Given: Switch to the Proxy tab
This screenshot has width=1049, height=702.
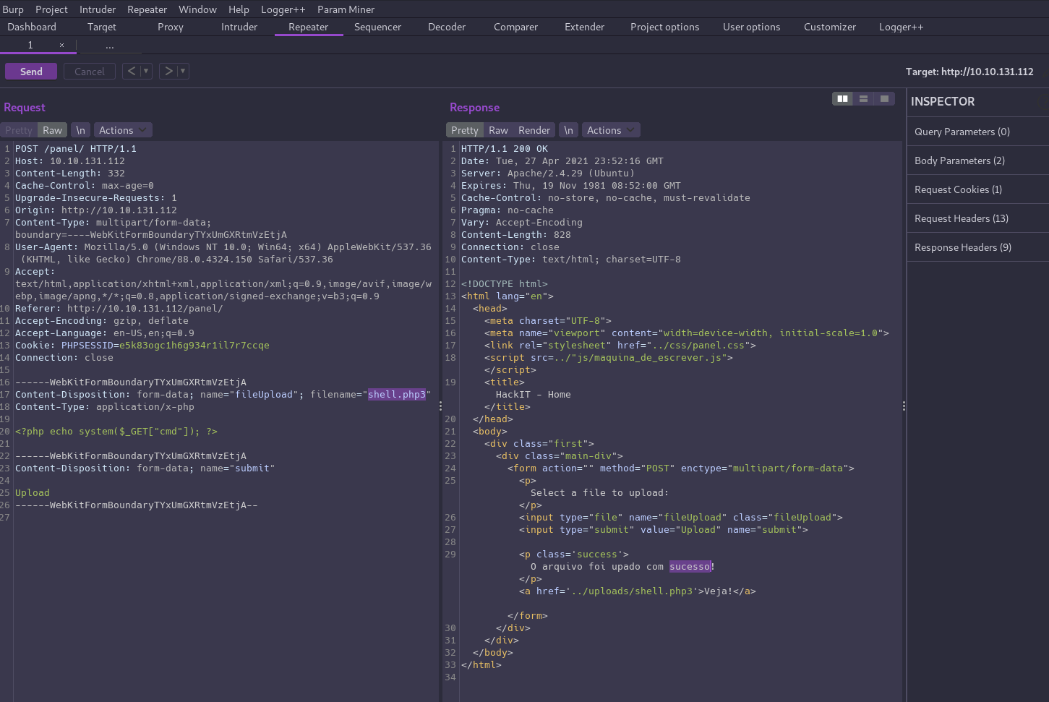Looking at the screenshot, I should [171, 27].
